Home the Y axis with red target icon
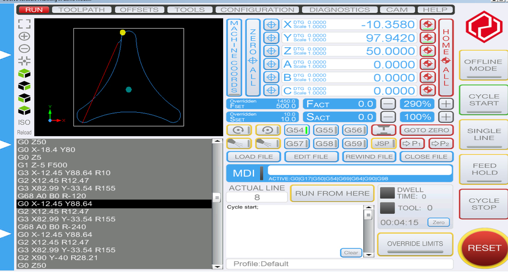508x272 pixels. 427,38
